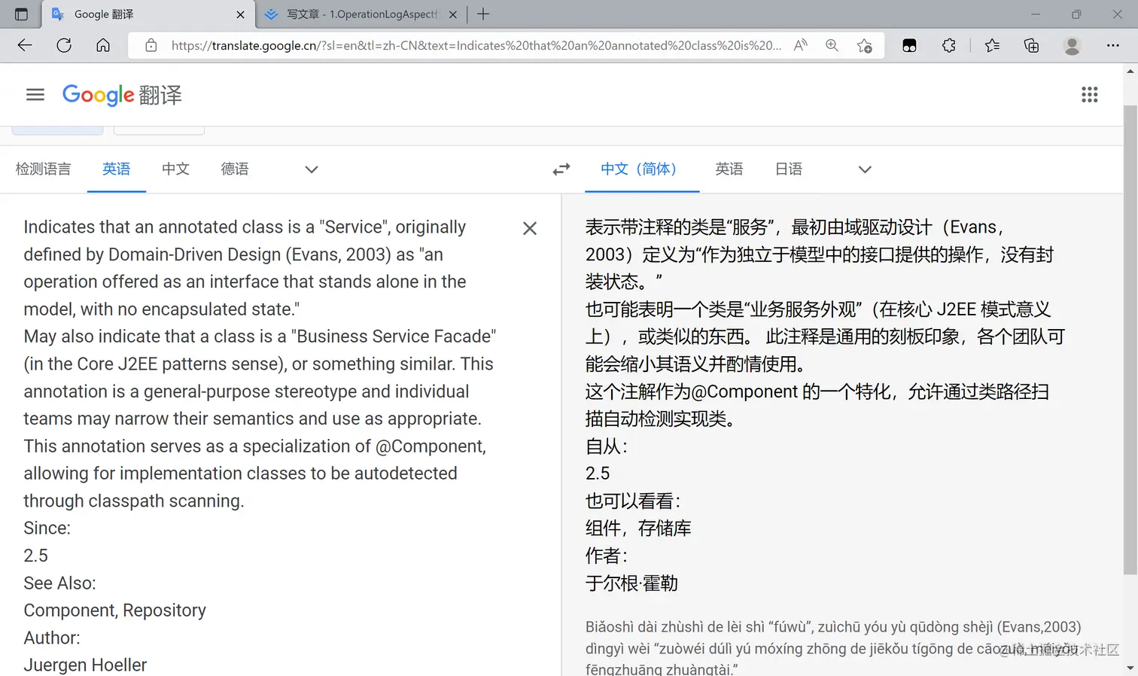Open the browser home page
Image resolution: width=1138 pixels, height=676 pixels.
click(x=103, y=45)
